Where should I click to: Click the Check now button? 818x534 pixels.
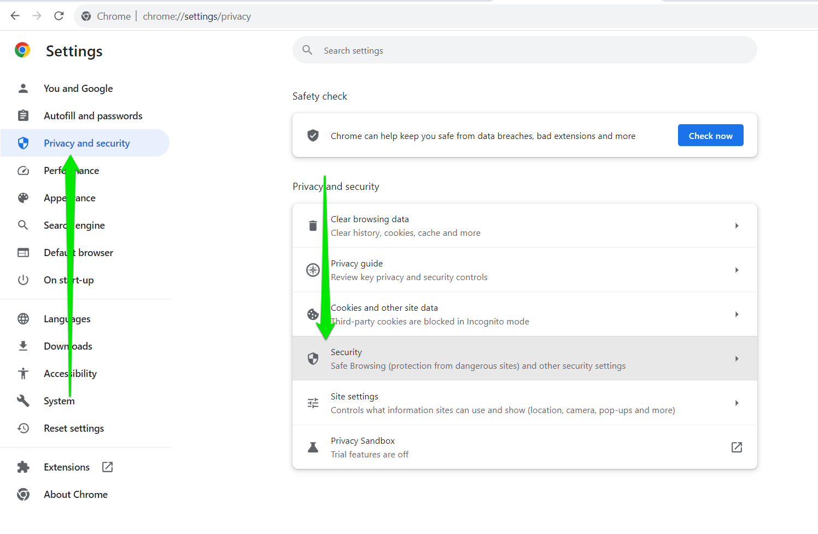[x=710, y=135]
